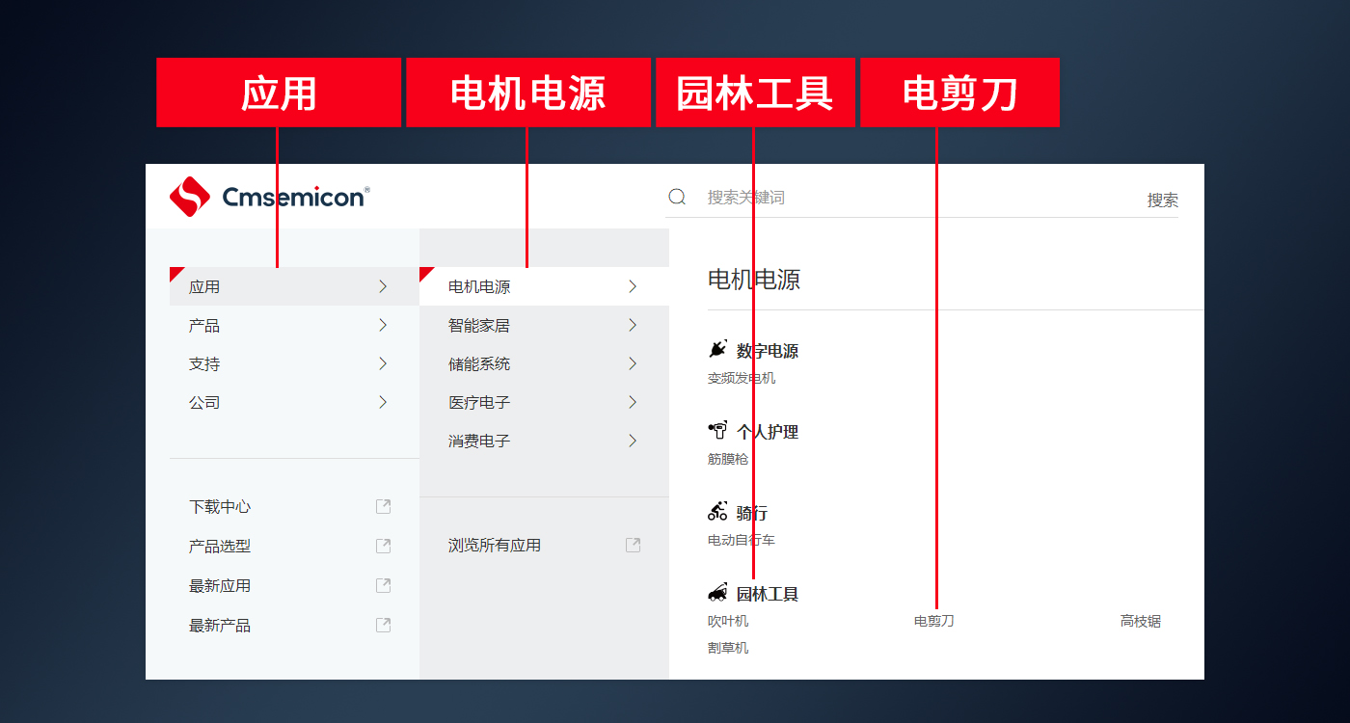Expand the 支持 menu chevron
Viewport: 1350px width, 723px height.
coord(383,363)
